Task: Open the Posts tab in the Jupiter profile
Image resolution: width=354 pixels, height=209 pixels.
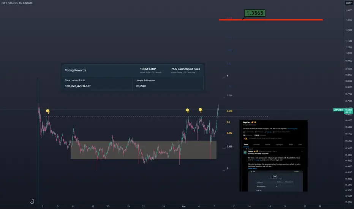Action: 246,144
